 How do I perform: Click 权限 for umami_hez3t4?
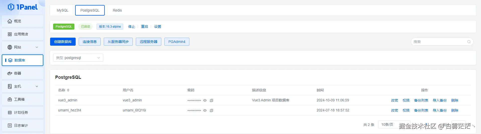406,110
